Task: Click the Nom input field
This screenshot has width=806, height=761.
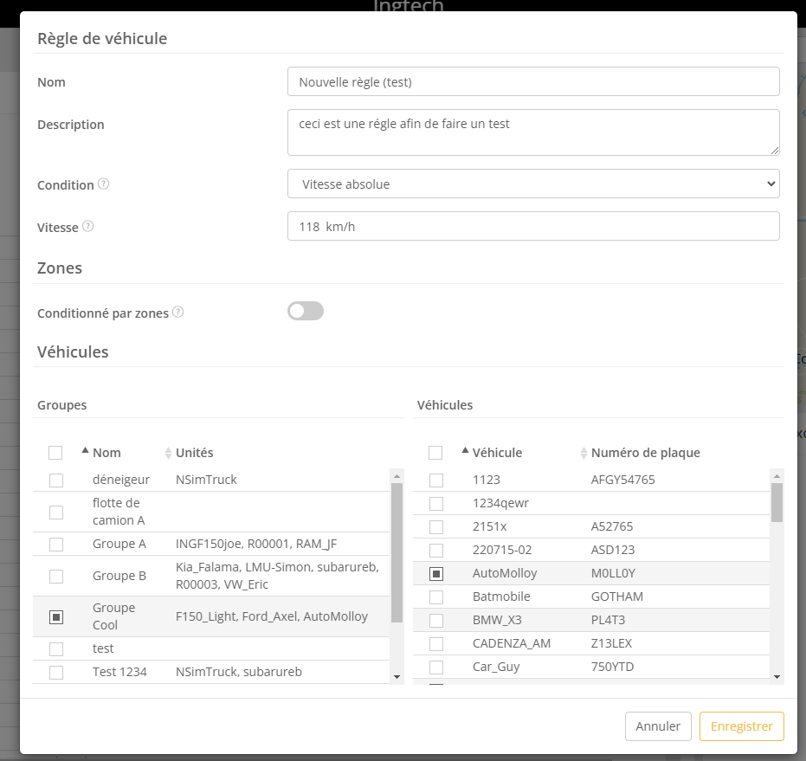Action: [x=533, y=82]
